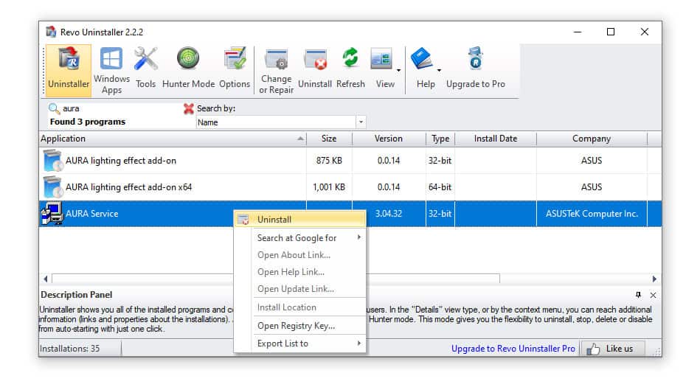Select AURA lighting effect add-on x64 row

(350, 187)
